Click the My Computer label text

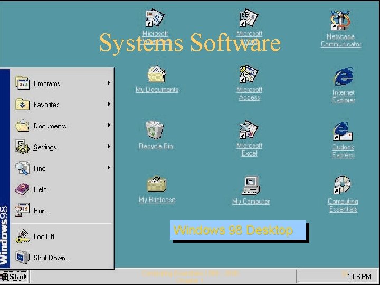point(251,202)
